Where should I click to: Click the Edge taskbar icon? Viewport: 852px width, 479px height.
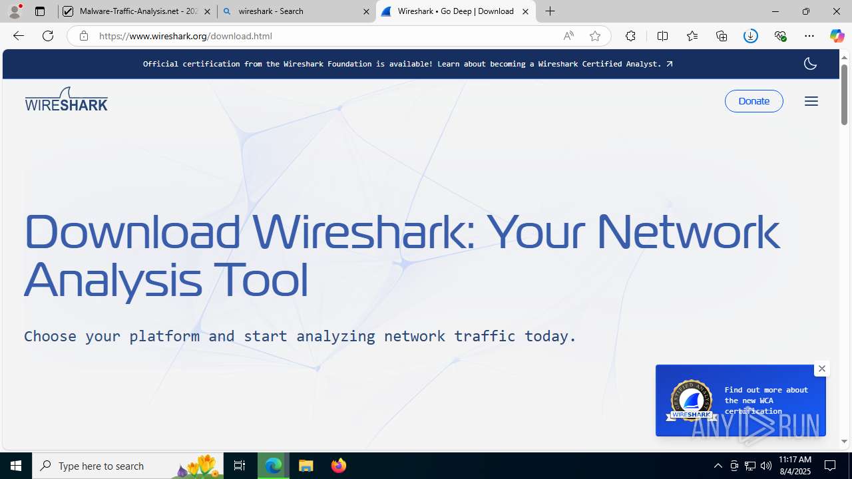tap(274, 466)
